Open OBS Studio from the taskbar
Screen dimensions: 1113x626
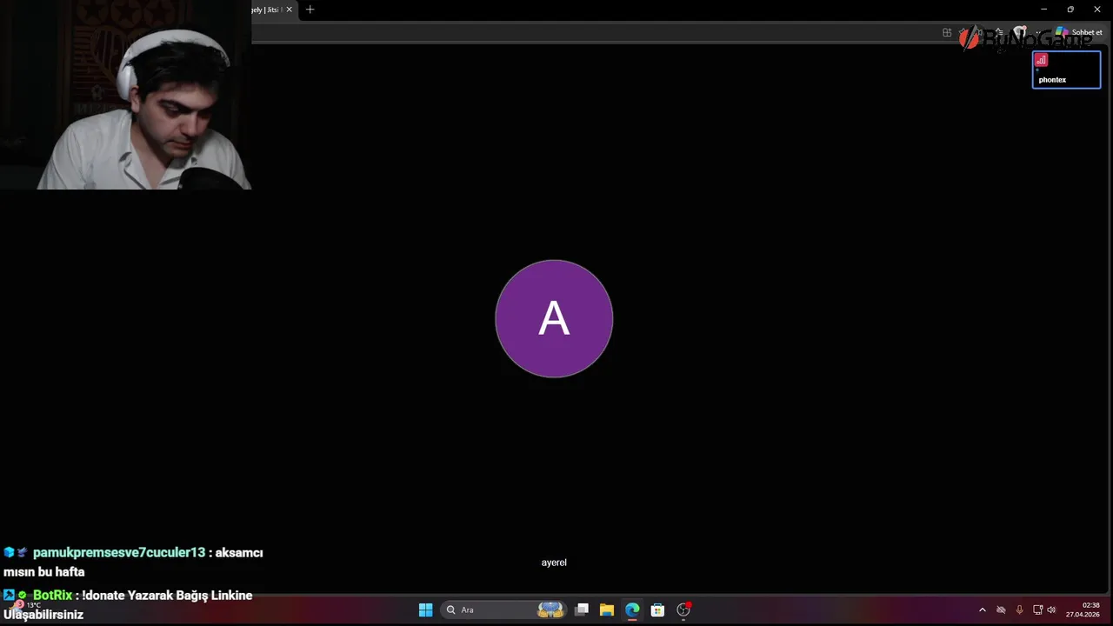click(x=683, y=609)
